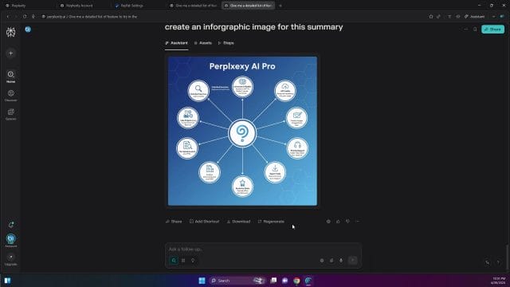510x287 pixels.
Task: Click Share below the infographic
Action: pyautogui.click(x=174, y=222)
